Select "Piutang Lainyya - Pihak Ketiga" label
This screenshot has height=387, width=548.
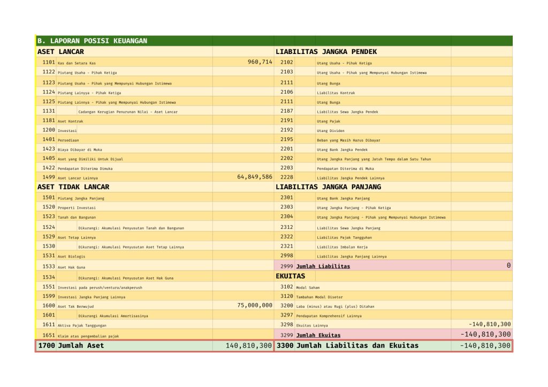coord(89,93)
